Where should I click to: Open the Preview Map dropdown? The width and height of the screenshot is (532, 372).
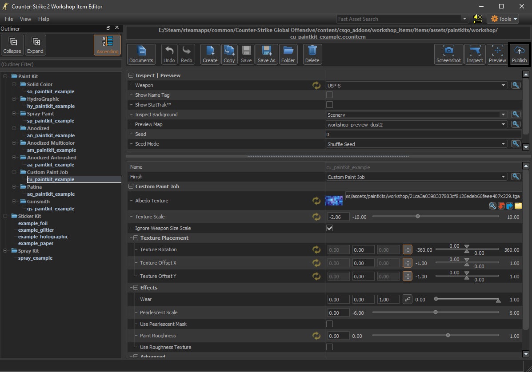click(416, 125)
